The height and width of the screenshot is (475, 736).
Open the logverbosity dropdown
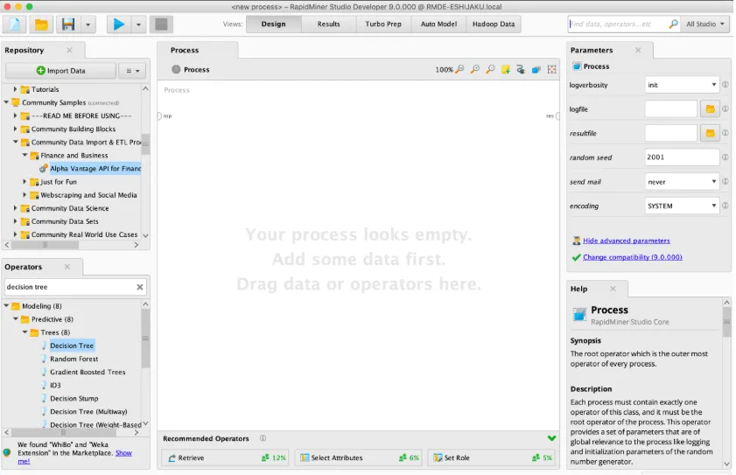[x=682, y=85]
